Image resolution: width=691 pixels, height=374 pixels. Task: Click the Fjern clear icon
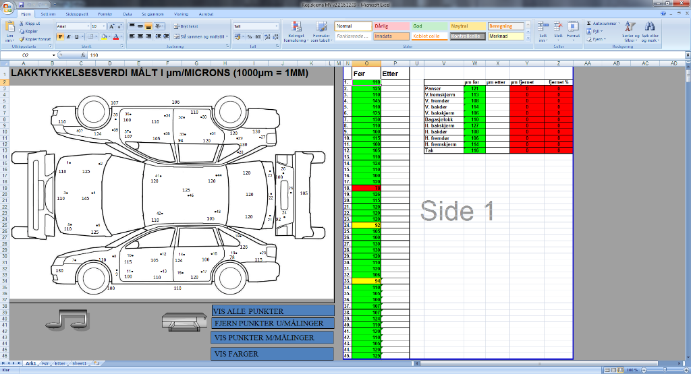pyautogui.click(x=590, y=39)
